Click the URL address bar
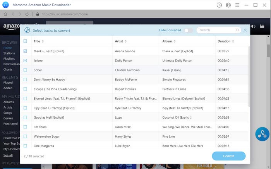271x169 pixels. (x=65, y=14)
